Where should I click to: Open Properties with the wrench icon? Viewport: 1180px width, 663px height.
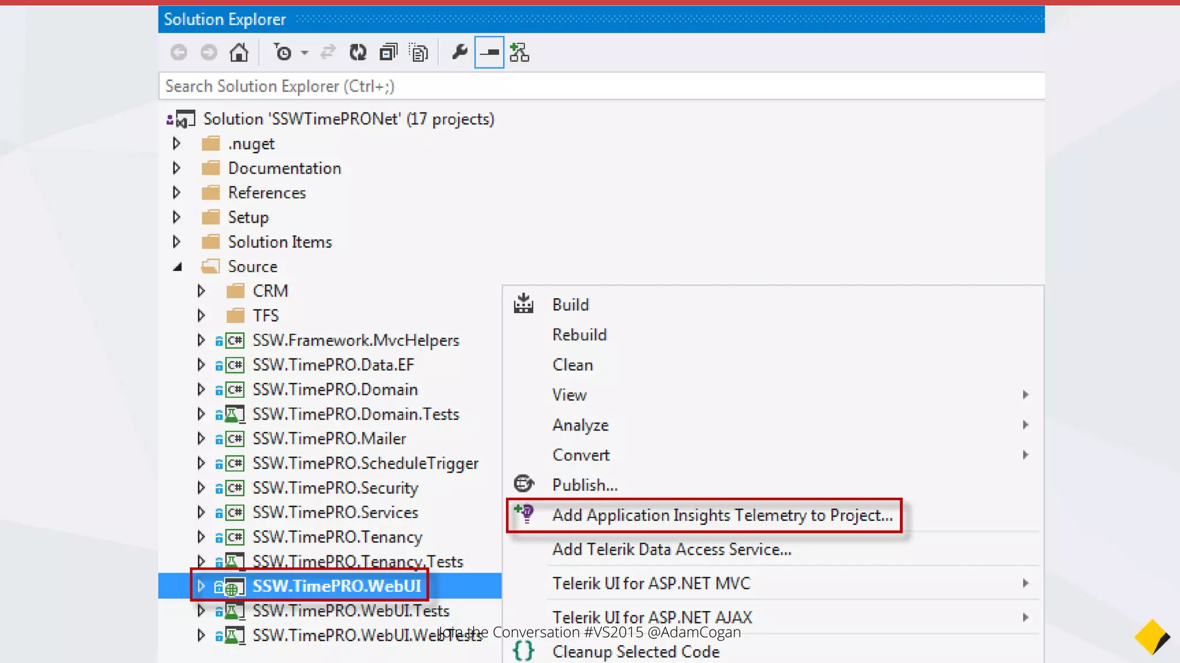[459, 52]
